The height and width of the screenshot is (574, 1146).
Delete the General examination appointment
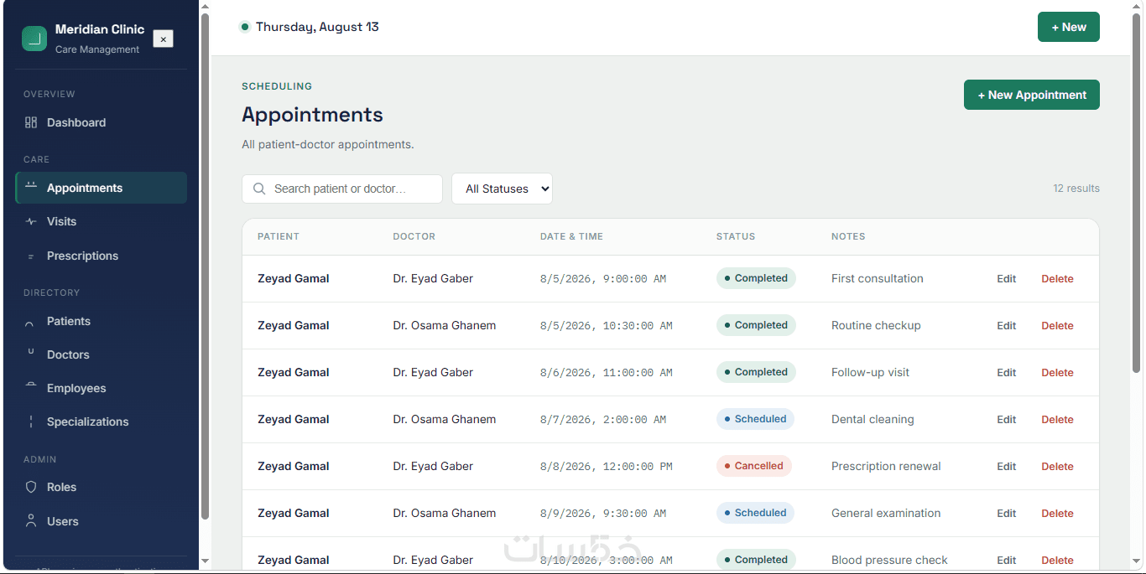pos(1057,514)
